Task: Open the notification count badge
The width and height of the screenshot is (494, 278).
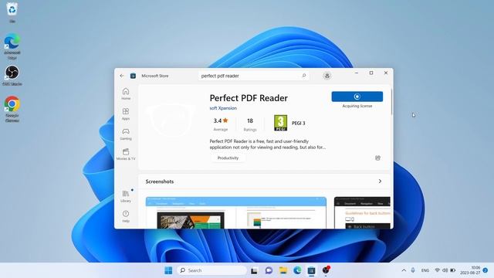Action: (486, 270)
